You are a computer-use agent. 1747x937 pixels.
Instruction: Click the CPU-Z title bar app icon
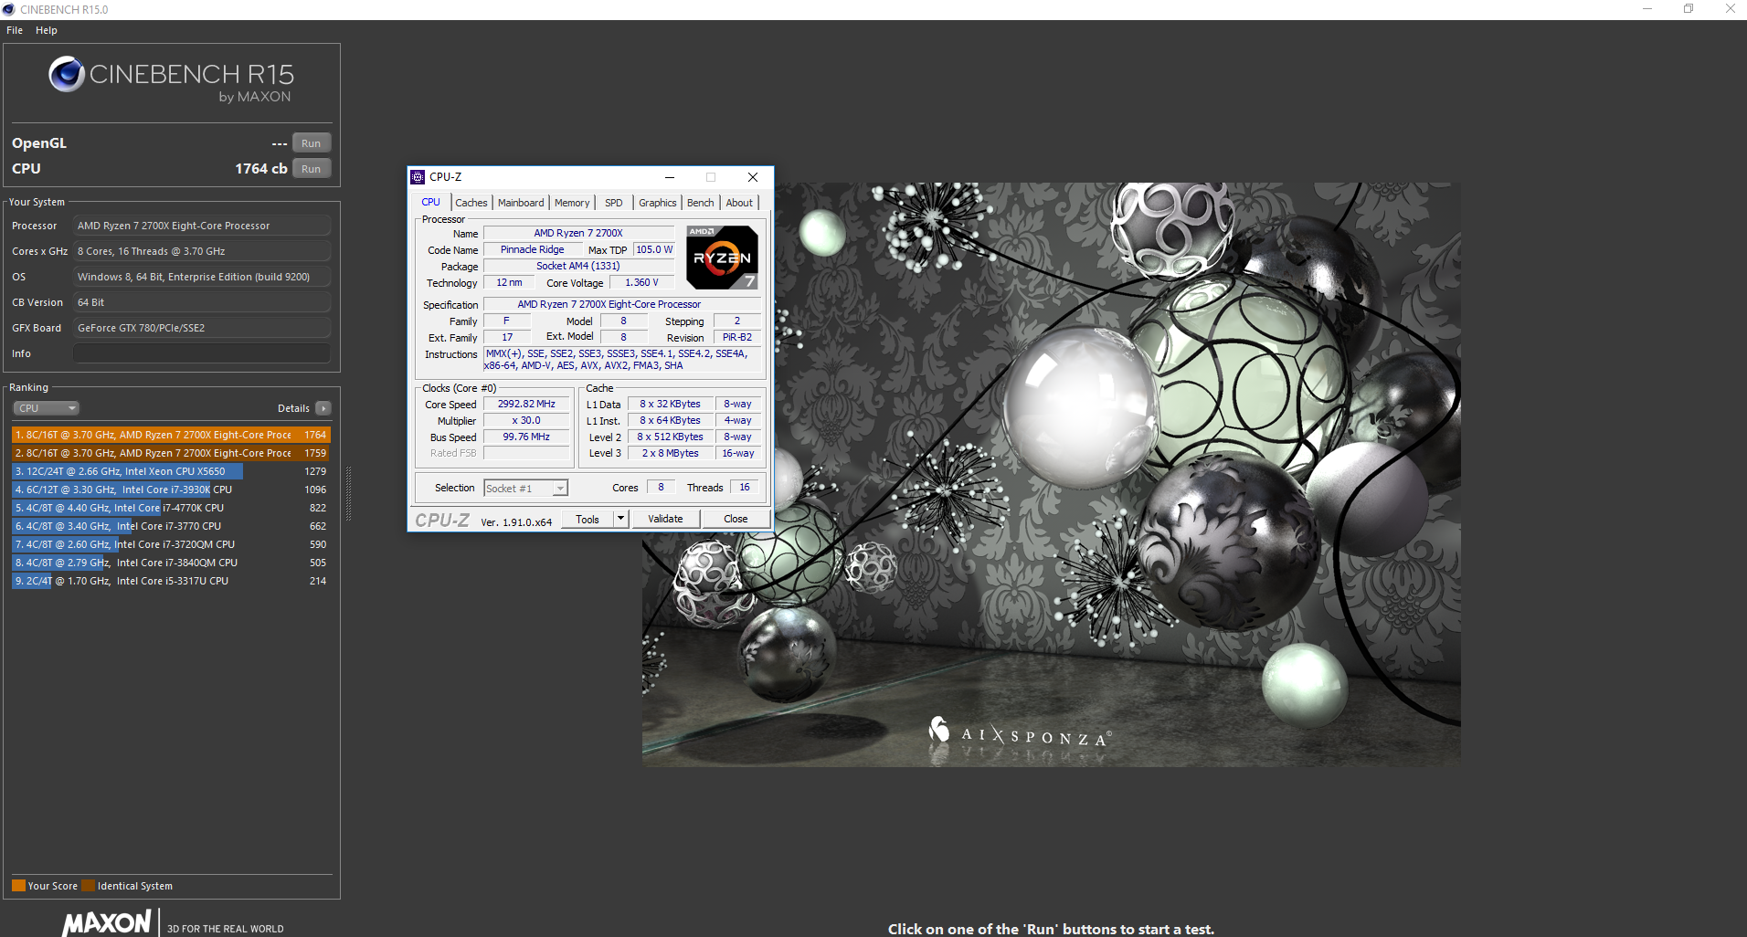click(x=418, y=177)
